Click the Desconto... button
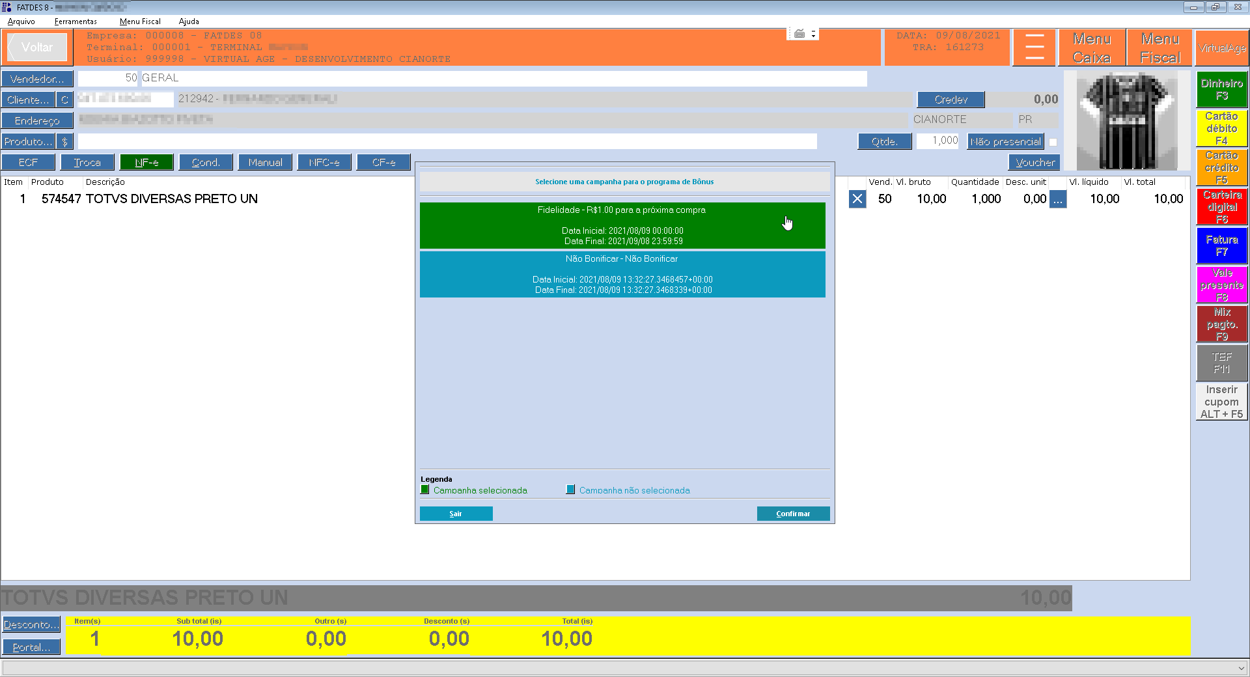The height and width of the screenshot is (677, 1250). point(31,624)
